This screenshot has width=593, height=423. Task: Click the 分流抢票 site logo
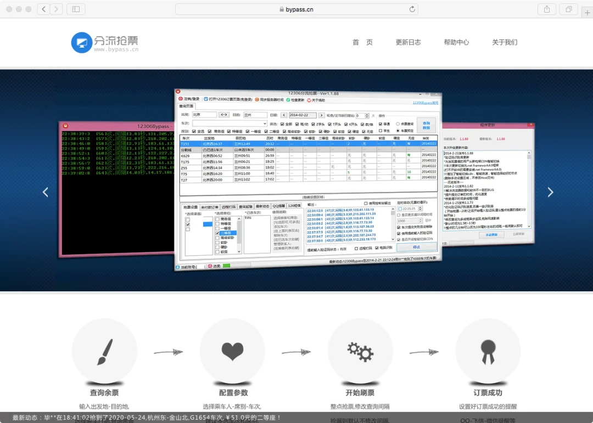(105, 43)
